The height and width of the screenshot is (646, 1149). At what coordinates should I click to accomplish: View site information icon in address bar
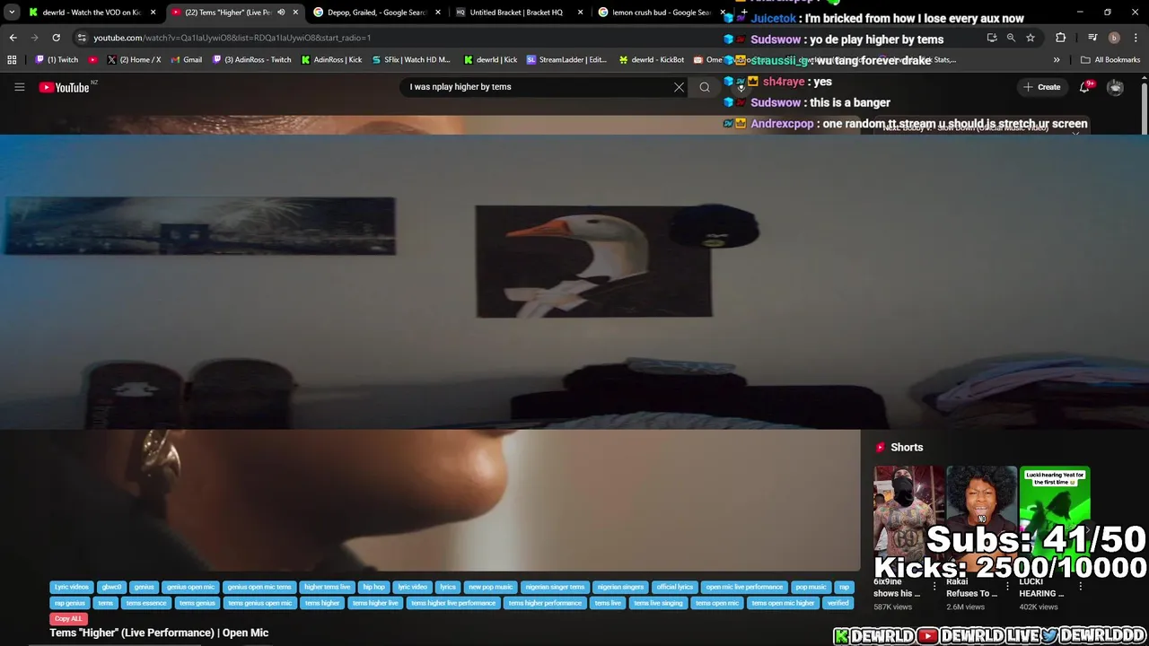(x=82, y=38)
